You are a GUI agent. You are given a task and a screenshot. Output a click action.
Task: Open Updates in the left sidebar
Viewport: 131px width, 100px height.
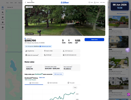pos(3,13)
